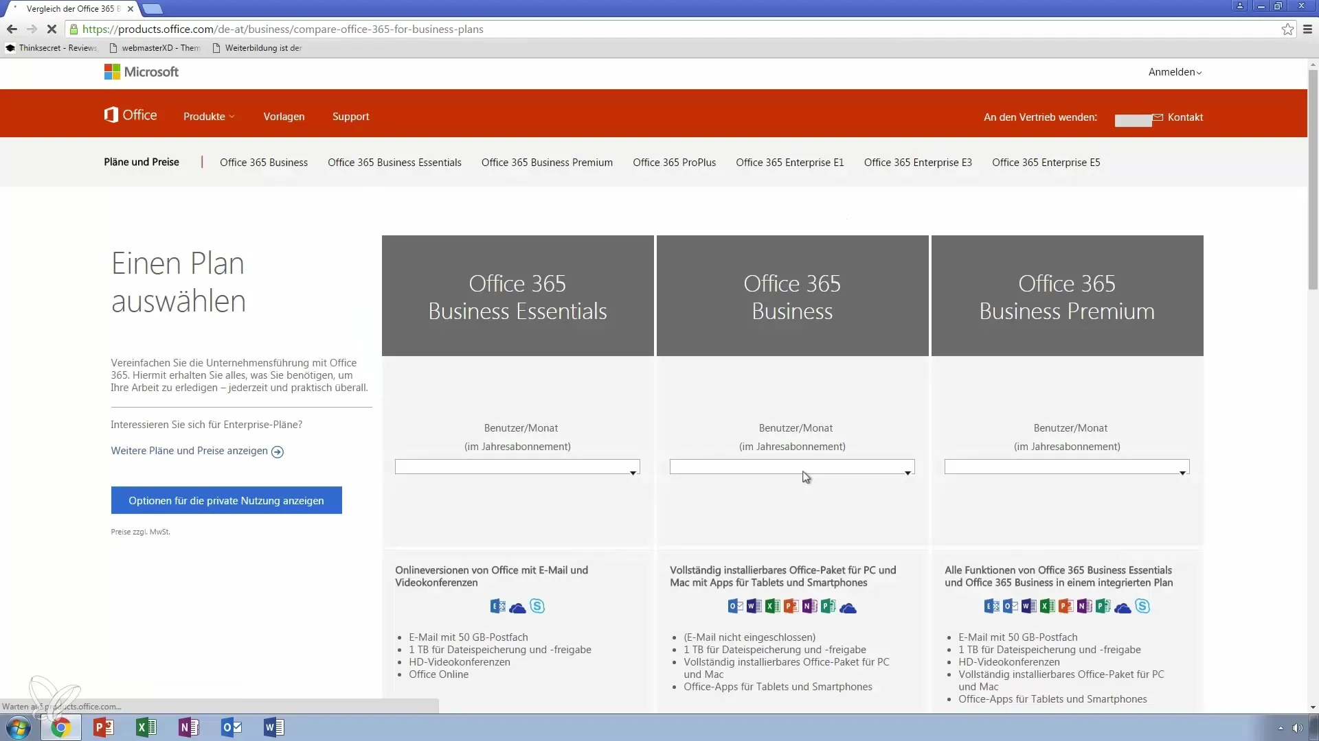Open Word from the taskbar
1319x741 pixels.
coord(274,727)
